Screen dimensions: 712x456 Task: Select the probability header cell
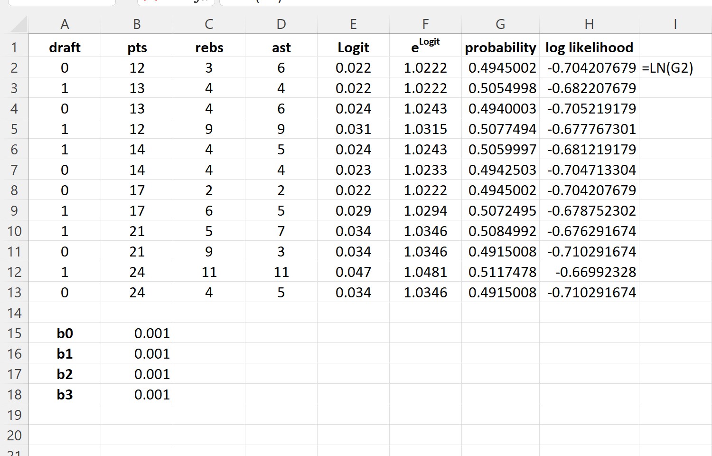point(500,47)
